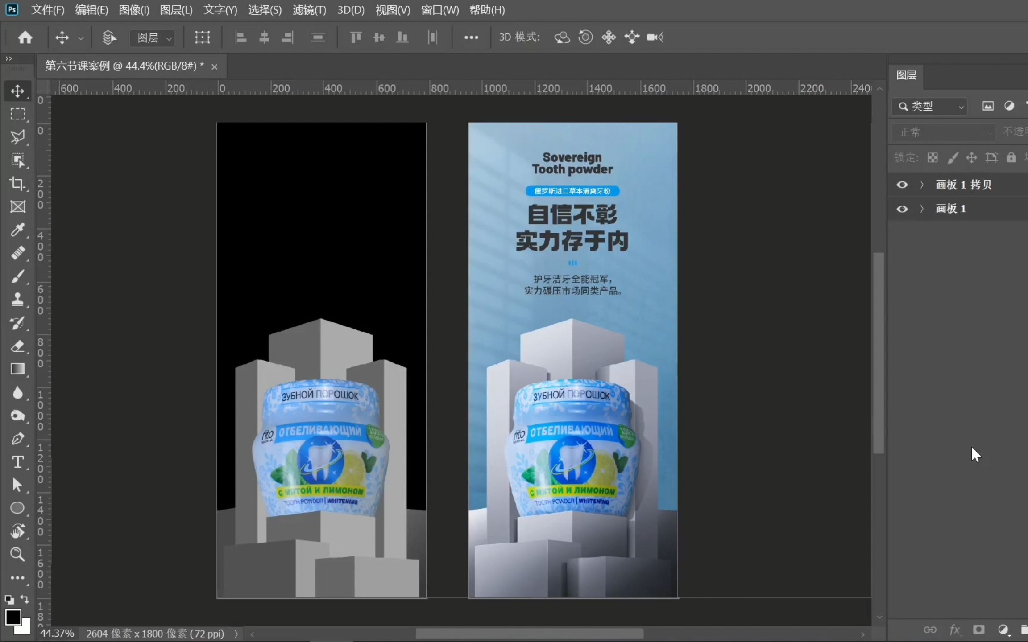Screen dimensions: 1028x642
Task: Swap foreground and background colors
Action: [25, 599]
